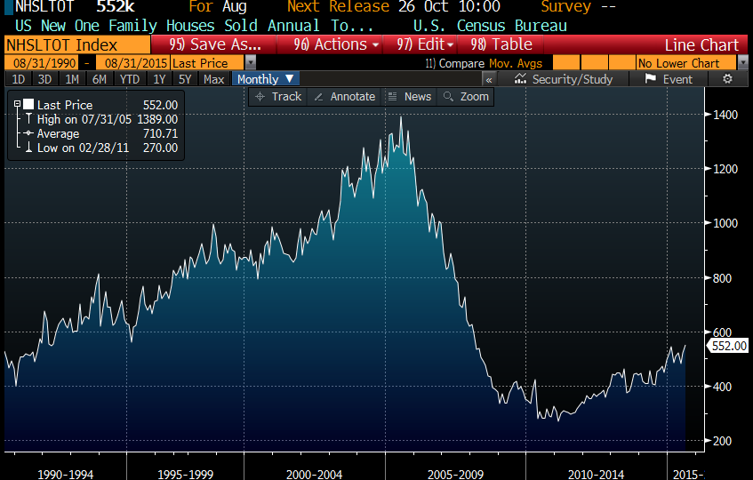Collapse the legend tree box

click(x=17, y=105)
